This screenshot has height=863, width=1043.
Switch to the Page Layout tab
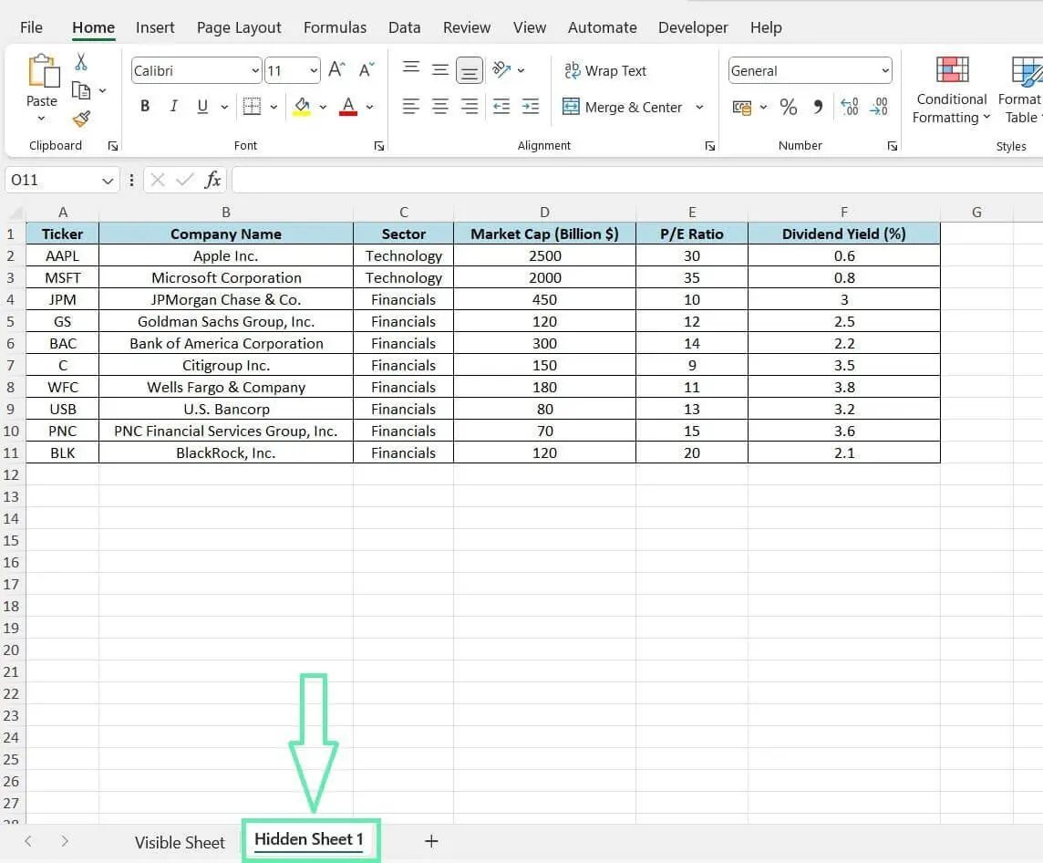[x=239, y=27]
